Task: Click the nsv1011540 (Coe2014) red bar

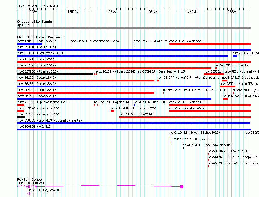Action: (185, 117)
